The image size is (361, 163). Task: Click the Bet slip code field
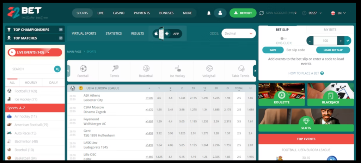point(300,50)
